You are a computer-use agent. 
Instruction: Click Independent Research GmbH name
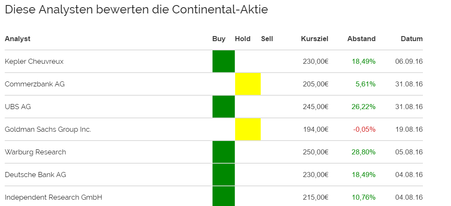[53, 197]
